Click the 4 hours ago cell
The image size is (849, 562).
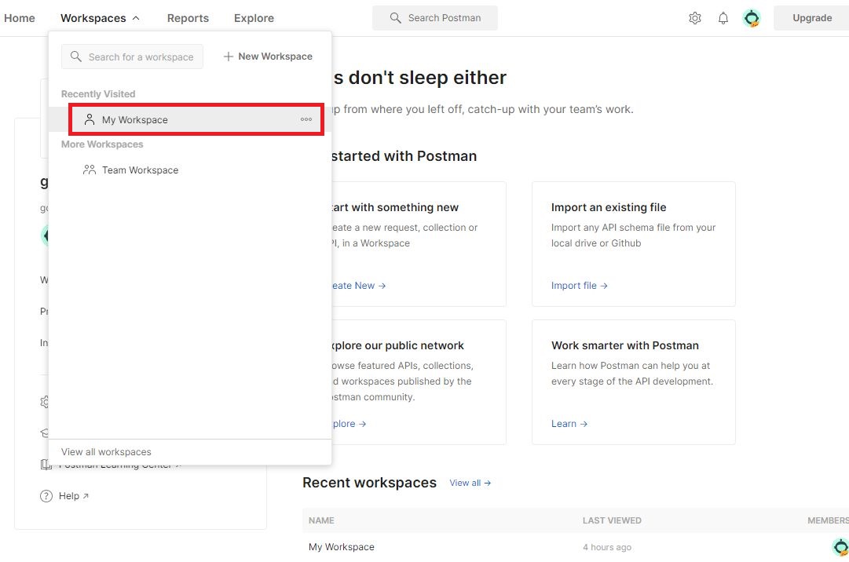[x=607, y=547]
